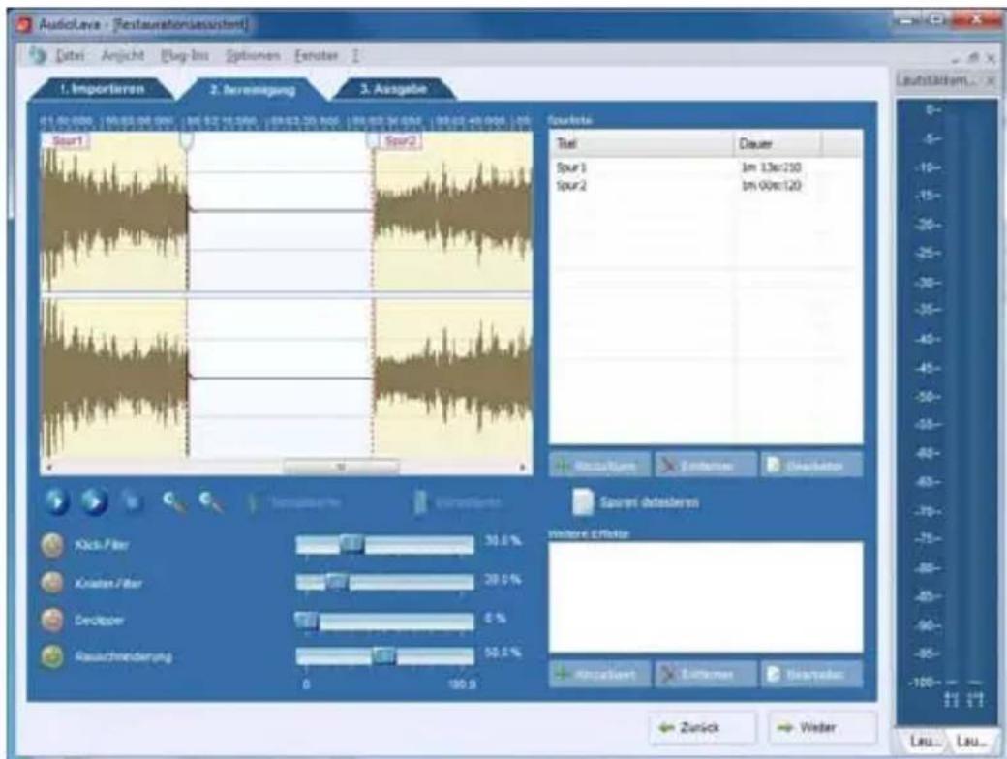Click the marker handle at the end of Spur1
This screenshot has width=1007, height=759.
click(186, 140)
